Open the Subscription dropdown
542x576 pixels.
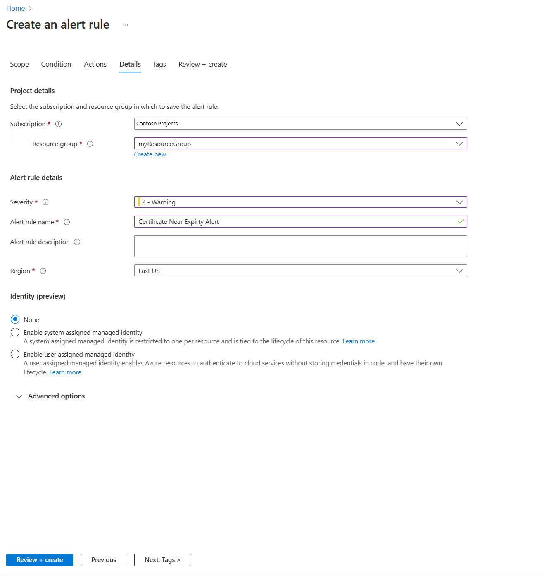coord(459,123)
